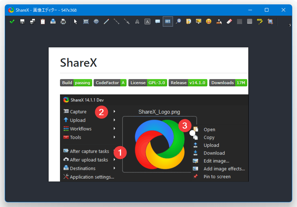Click the 'Release v14.1.0' badge in canvas
Image resolution: width=297 pixels, height=207 pixels.
coord(188,83)
